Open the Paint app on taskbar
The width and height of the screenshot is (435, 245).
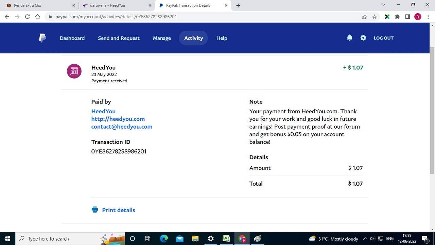tap(258, 239)
